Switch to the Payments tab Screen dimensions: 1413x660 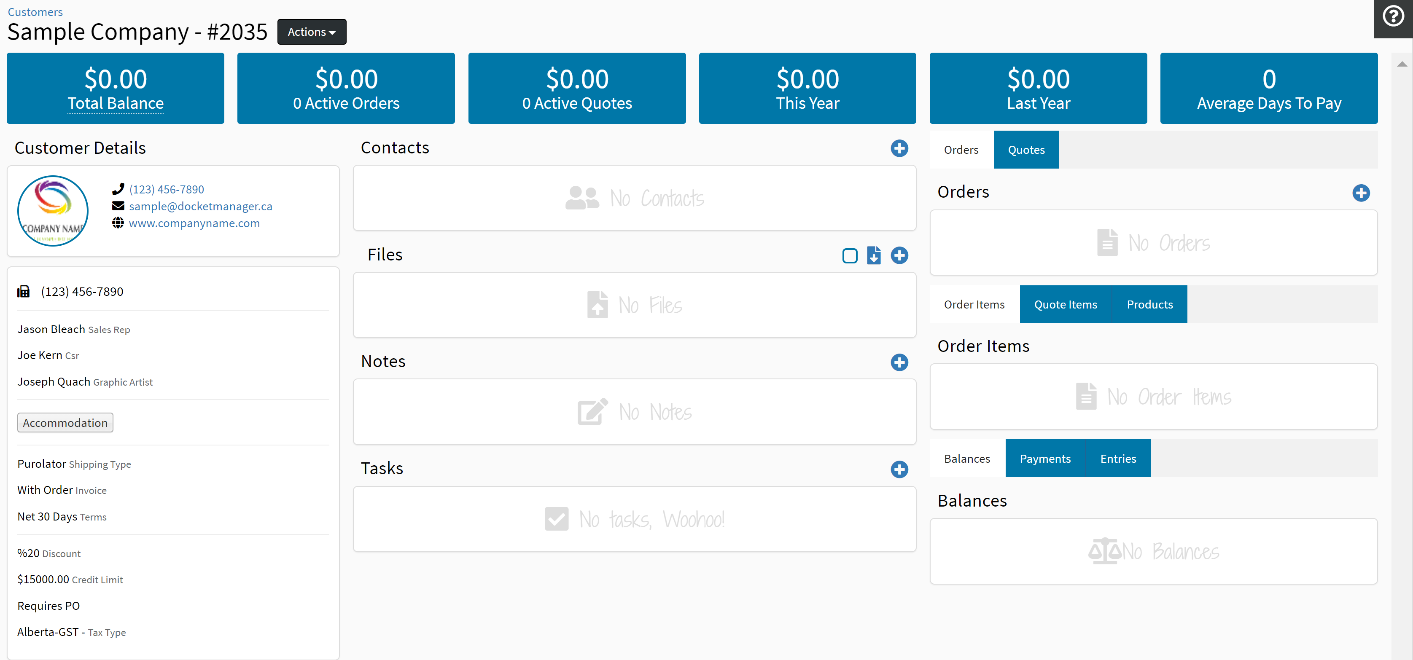coord(1044,458)
